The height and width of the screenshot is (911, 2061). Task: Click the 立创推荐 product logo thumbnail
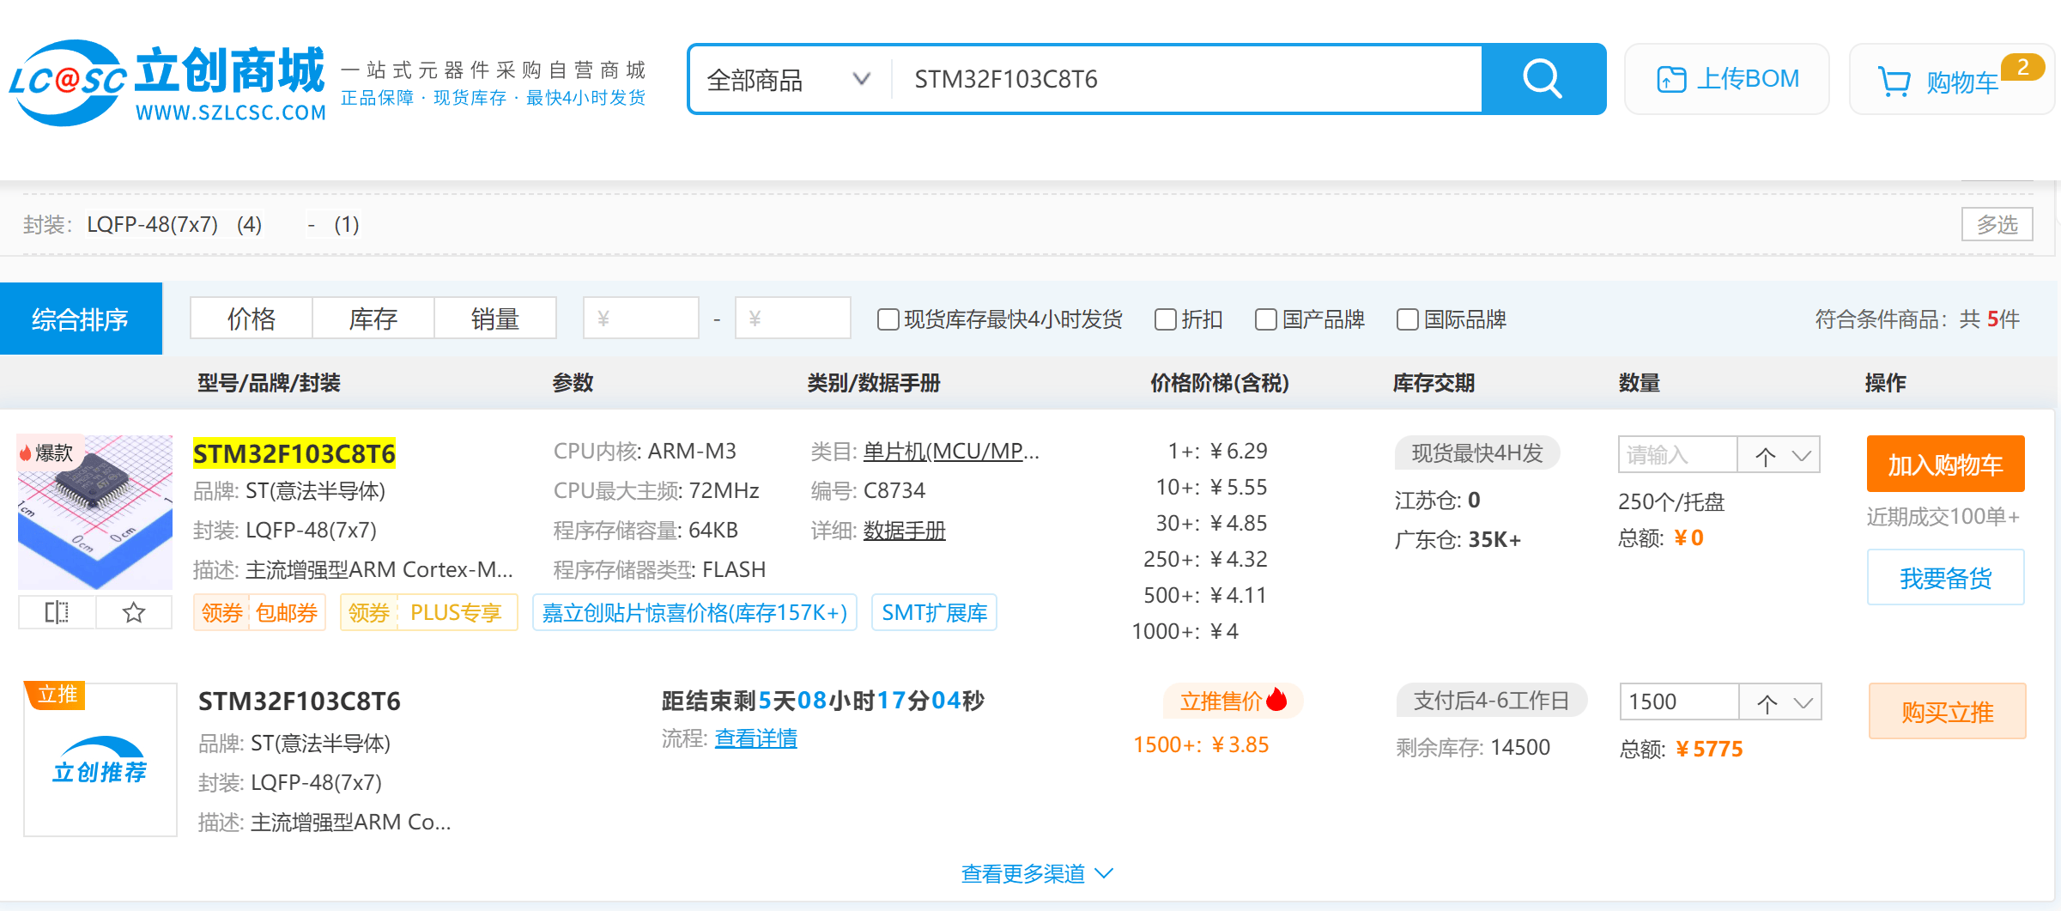tap(100, 760)
